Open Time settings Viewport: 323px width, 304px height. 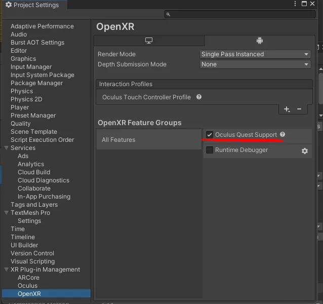coord(18,229)
